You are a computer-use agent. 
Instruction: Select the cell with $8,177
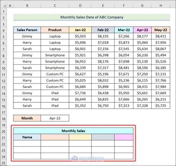click(x=142, y=36)
